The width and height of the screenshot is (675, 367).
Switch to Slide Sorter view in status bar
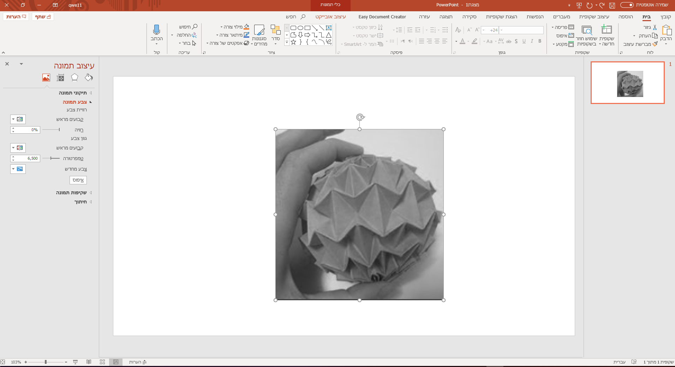(102, 362)
